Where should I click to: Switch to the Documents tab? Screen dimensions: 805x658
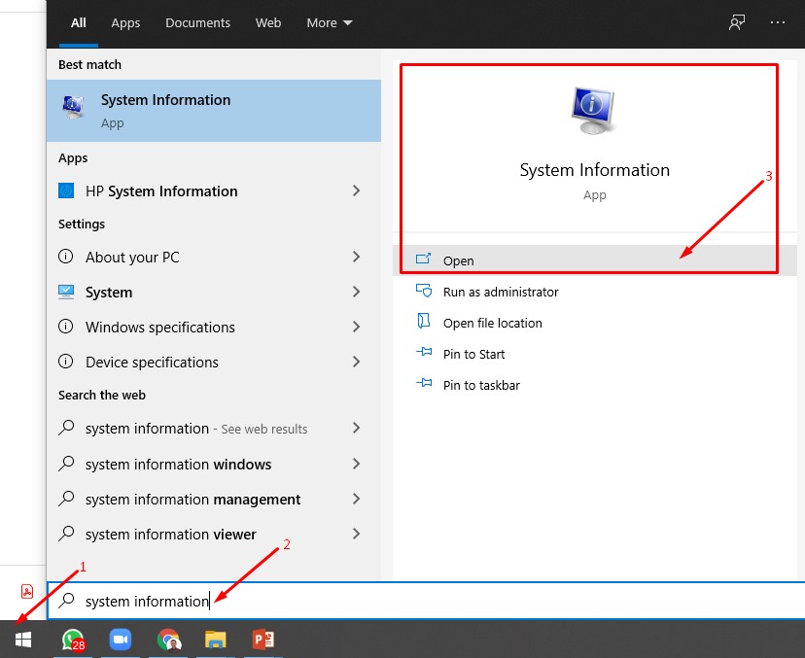coord(197,22)
